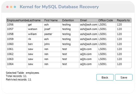Click last name 'saw' in row 1063
The height and width of the screenshot is (95, 136).
pyautogui.click(x=35, y=59)
